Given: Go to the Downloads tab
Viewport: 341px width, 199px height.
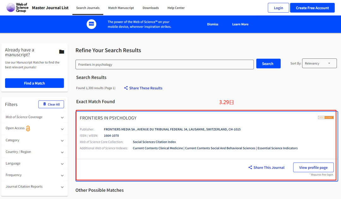Looking at the screenshot, I should tap(151, 8).
